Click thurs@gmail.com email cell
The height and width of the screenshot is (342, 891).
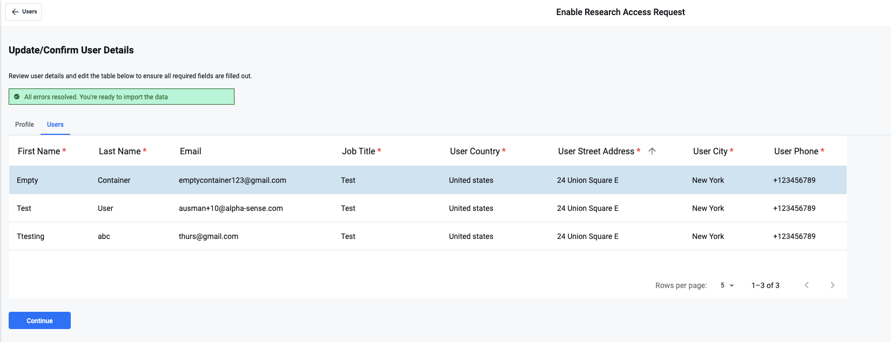pyautogui.click(x=209, y=236)
